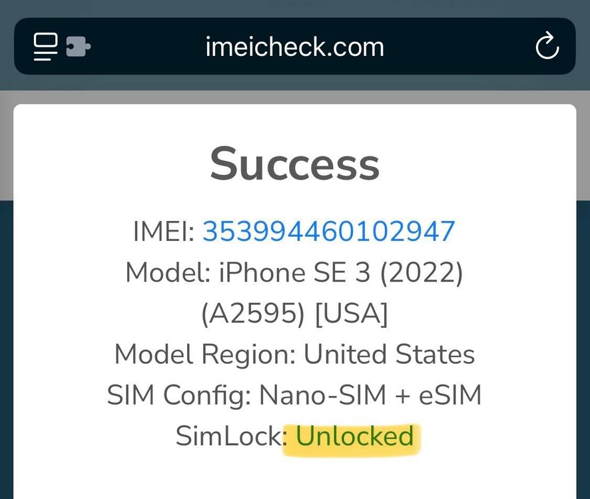
Task: Tap gray backdrop beside the result card
Action: point(7,150)
